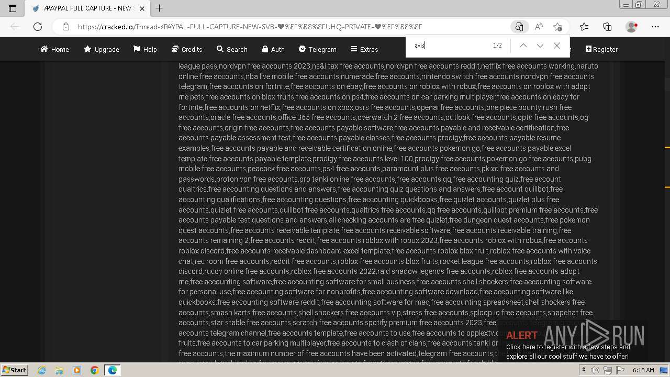This screenshot has width=670, height=377.
Task: Open File Explorer from taskbar
Action: 59,370
